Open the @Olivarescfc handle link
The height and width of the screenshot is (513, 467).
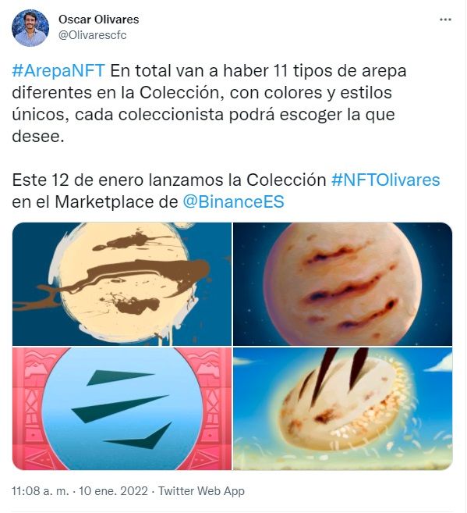[x=93, y=35]
